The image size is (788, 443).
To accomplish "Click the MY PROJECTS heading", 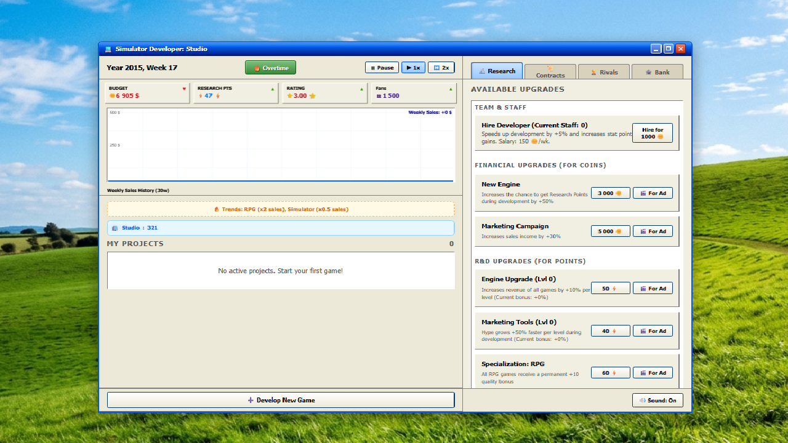I will tap(135, 244).
